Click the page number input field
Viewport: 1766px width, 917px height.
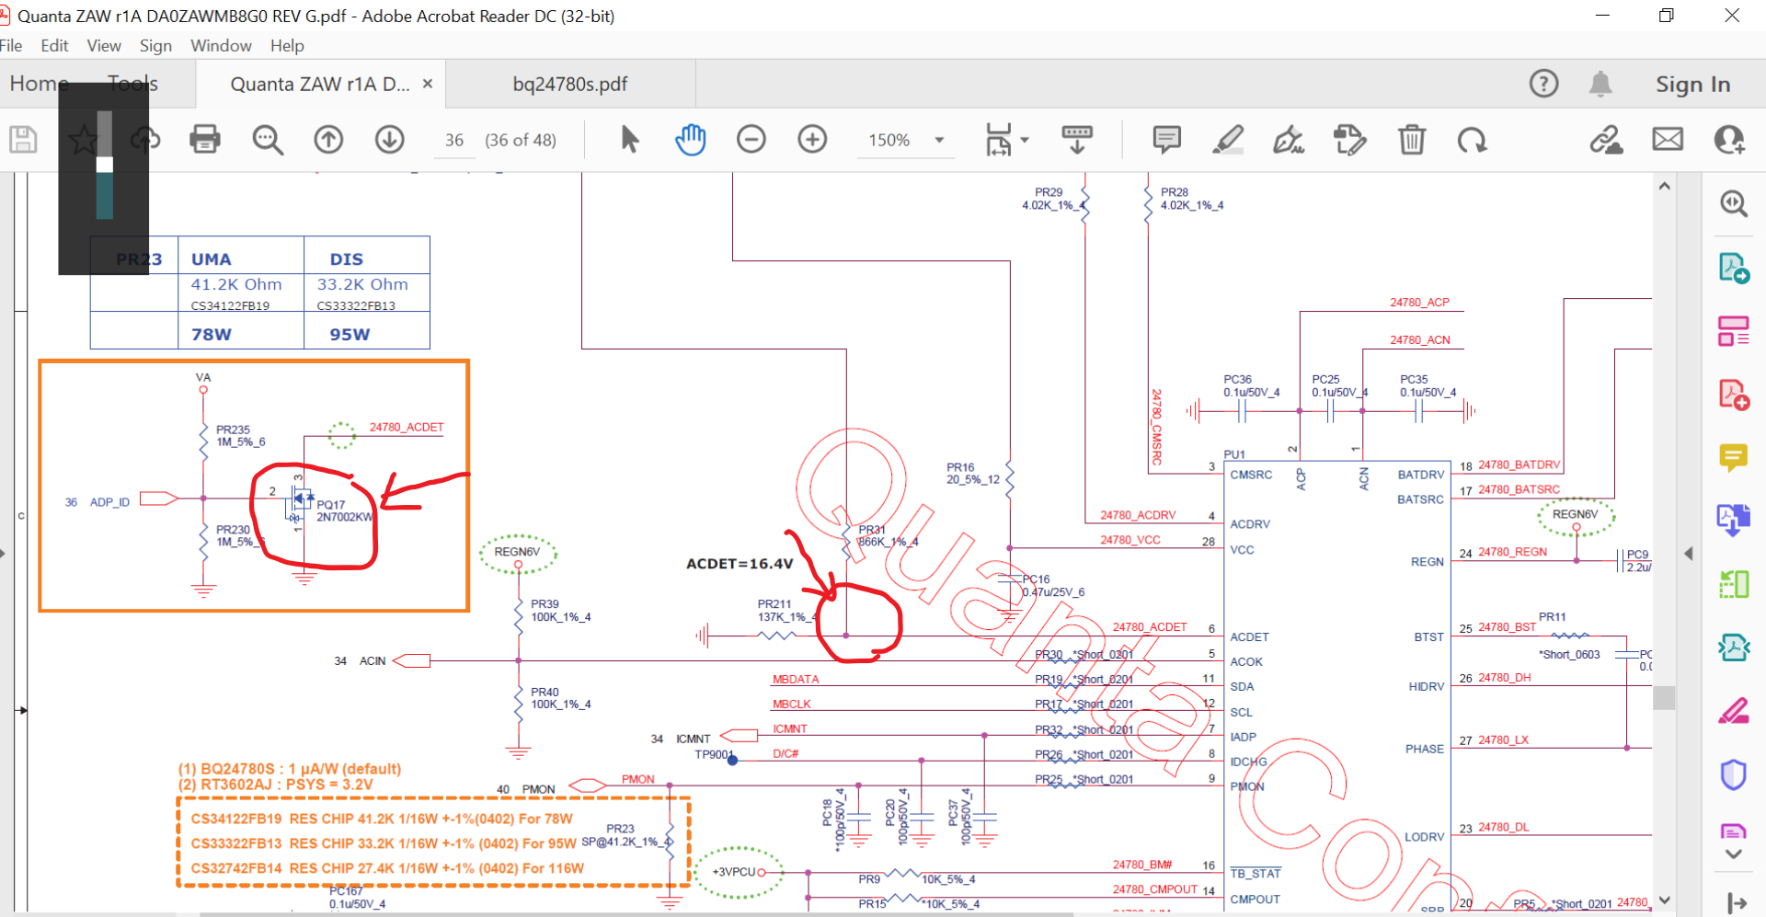[454, 140]
